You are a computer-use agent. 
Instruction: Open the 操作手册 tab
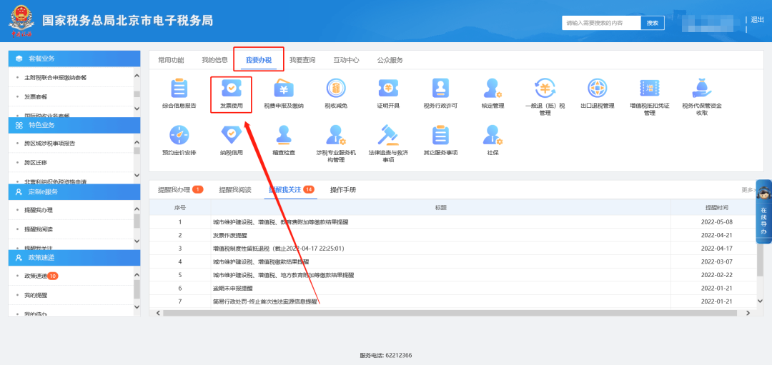click(x=342, y=190)
